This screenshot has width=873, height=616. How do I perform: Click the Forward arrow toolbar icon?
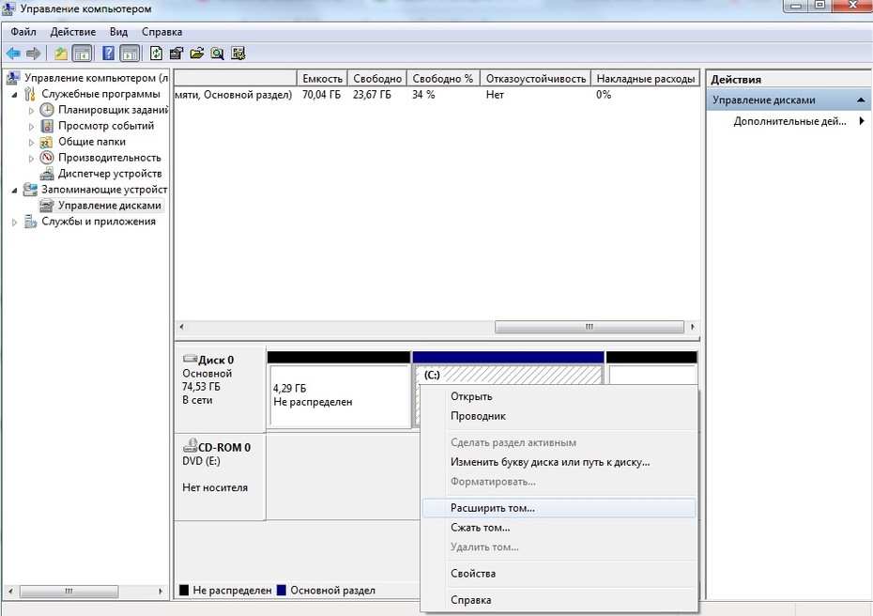click(x=34, y=54)
